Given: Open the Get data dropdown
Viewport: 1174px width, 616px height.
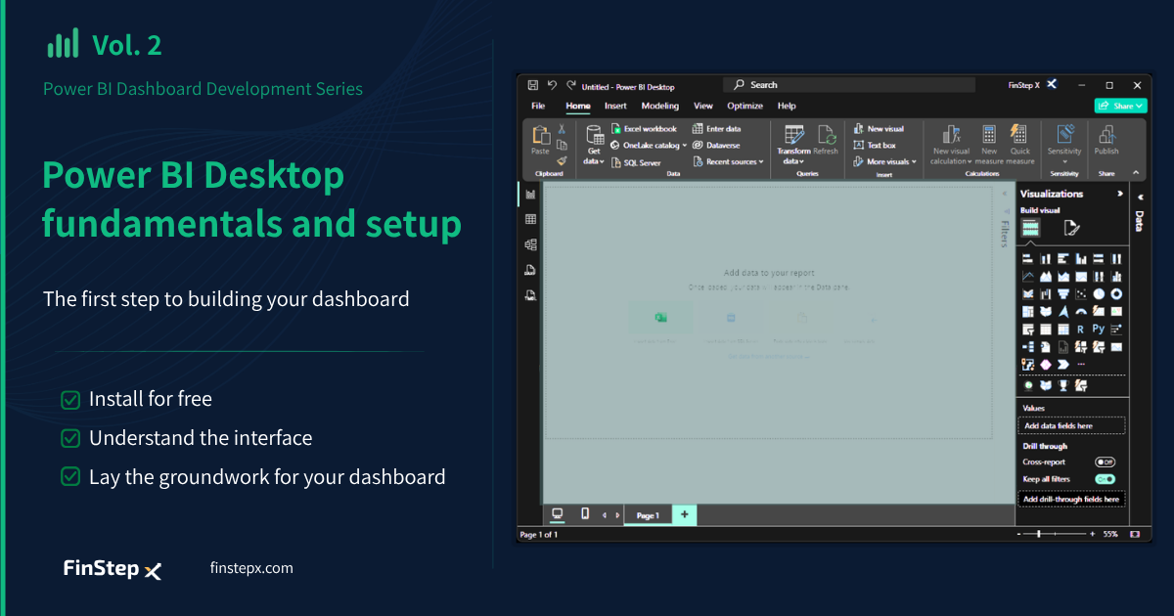Looking at the screenshot, I should [x=593, y=156].
